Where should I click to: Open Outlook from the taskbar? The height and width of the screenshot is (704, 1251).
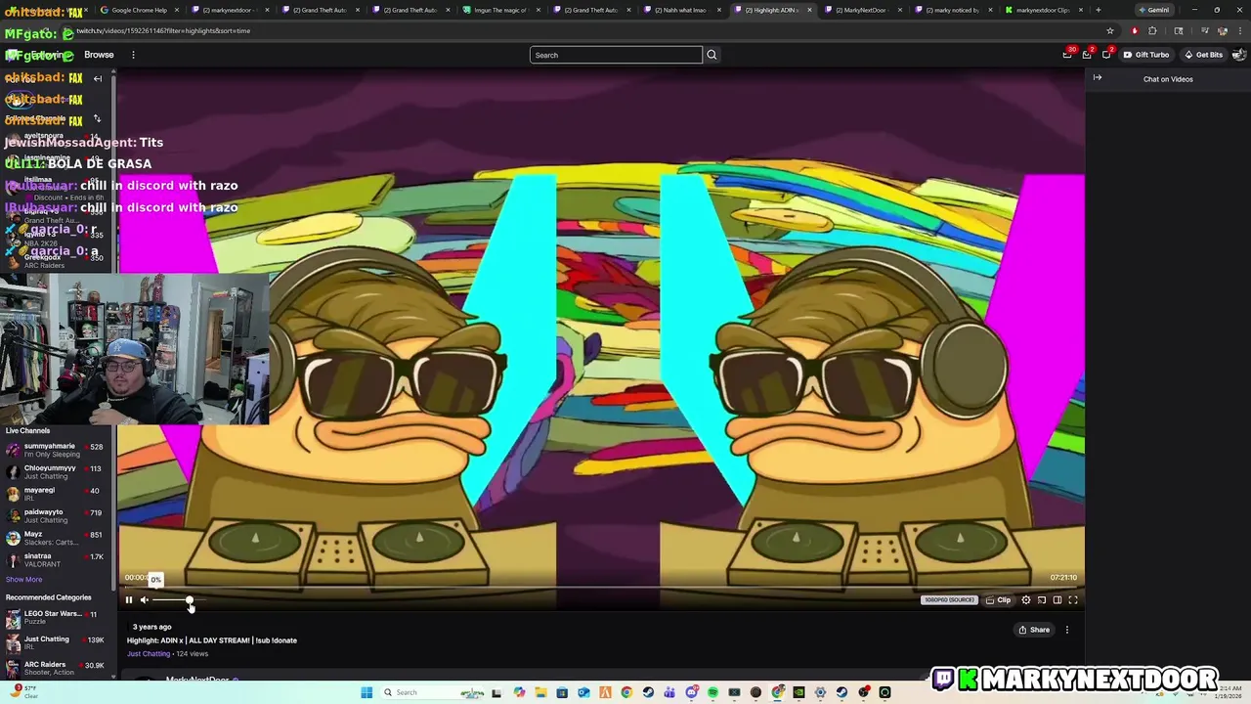[x=583, y=692]
